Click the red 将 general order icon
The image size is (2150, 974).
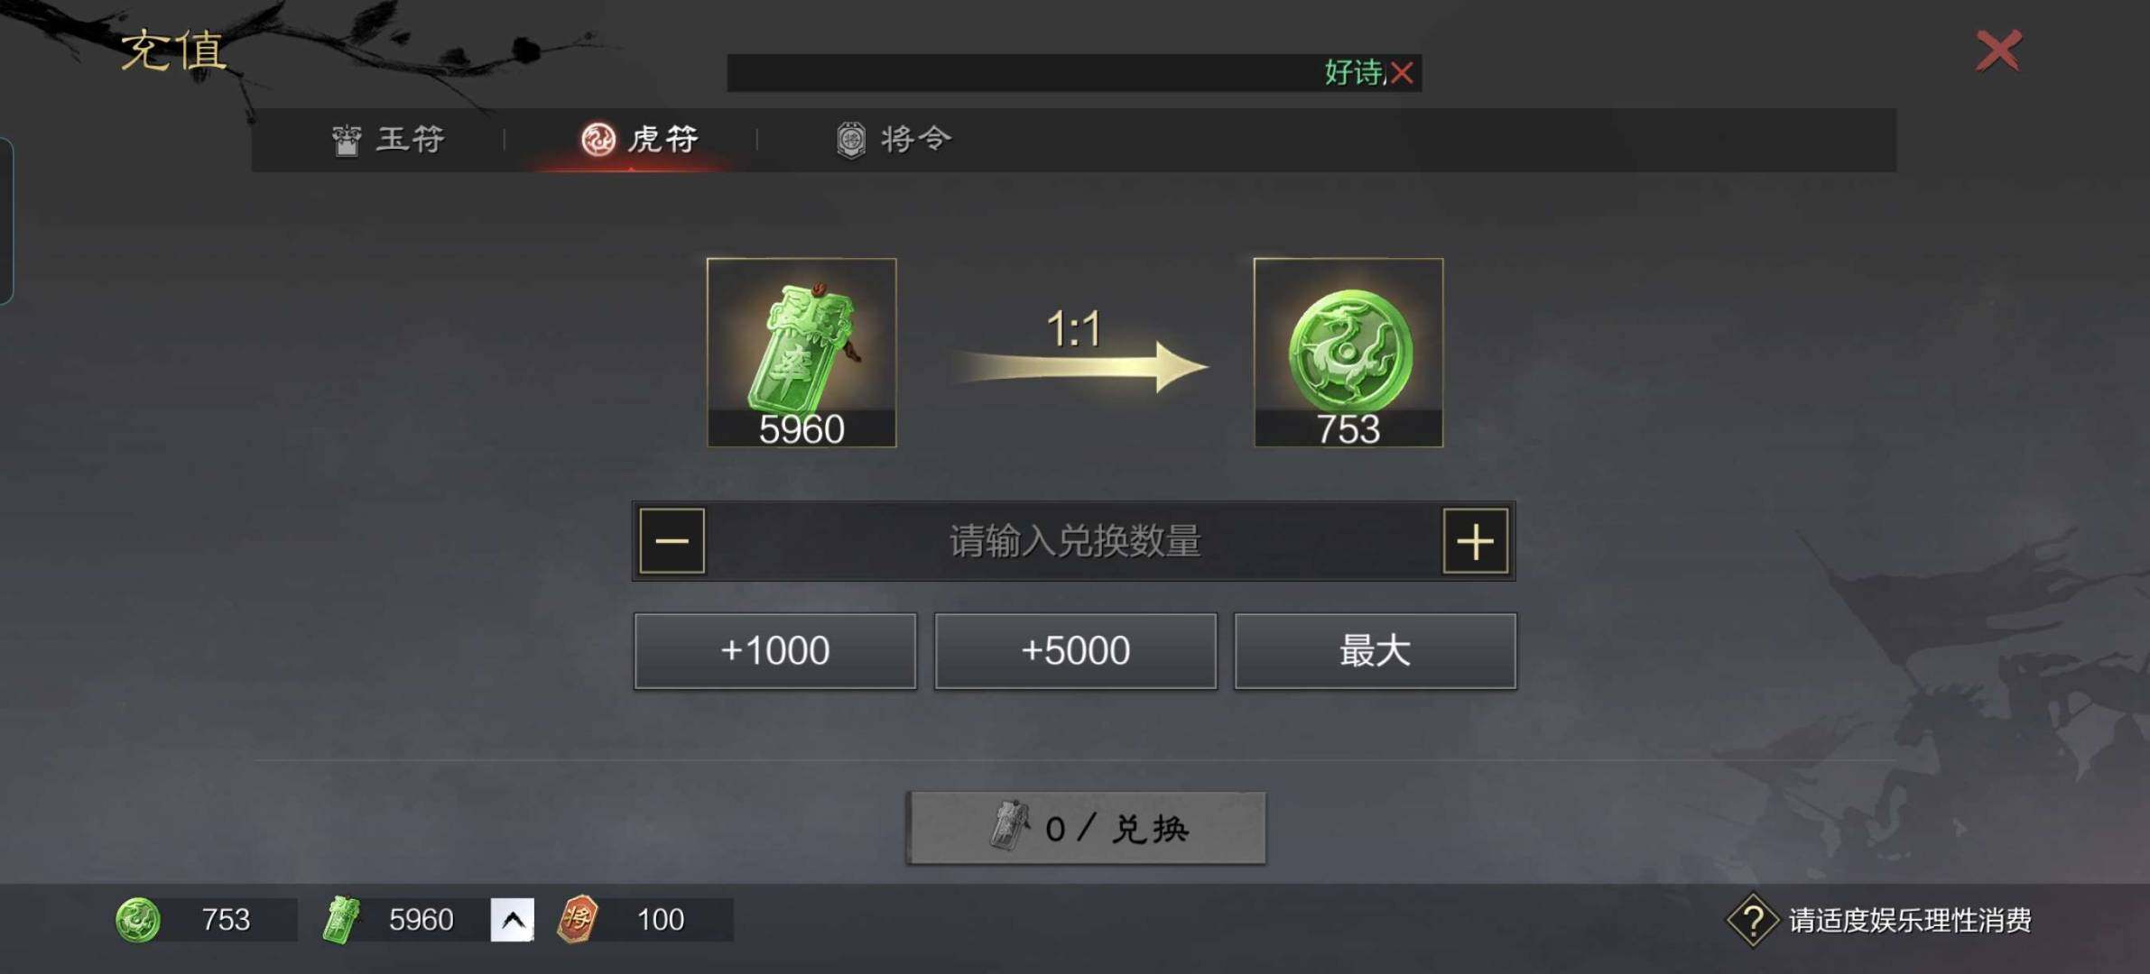[x=578, y=920]
